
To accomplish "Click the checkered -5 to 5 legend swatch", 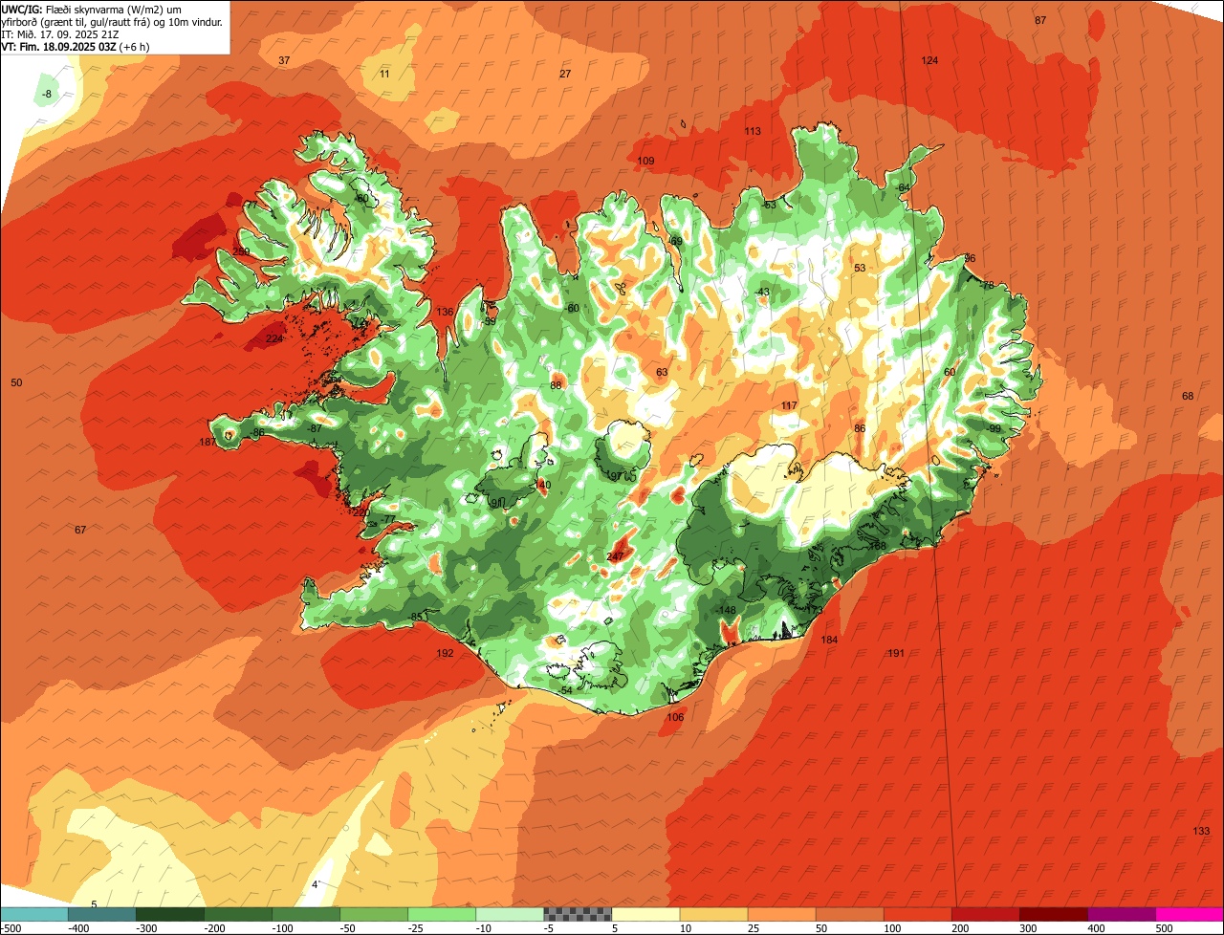I will tap(579, 914).
